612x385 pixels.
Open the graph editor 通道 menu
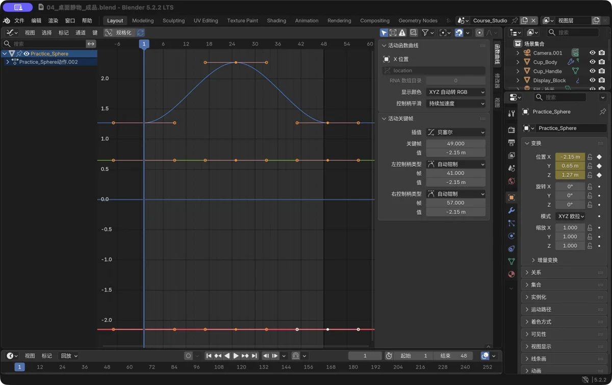[x=81, y=33]
